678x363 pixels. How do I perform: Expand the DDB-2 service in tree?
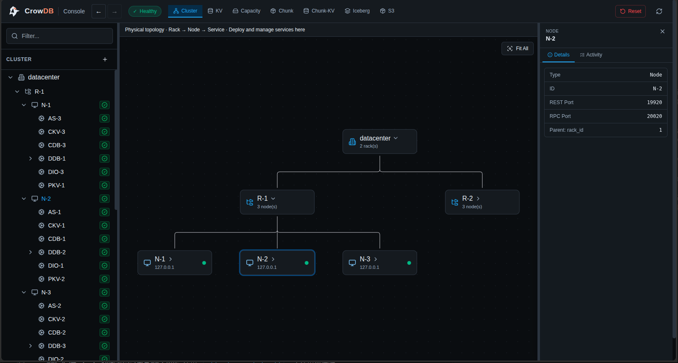click(x=31, y=252)
